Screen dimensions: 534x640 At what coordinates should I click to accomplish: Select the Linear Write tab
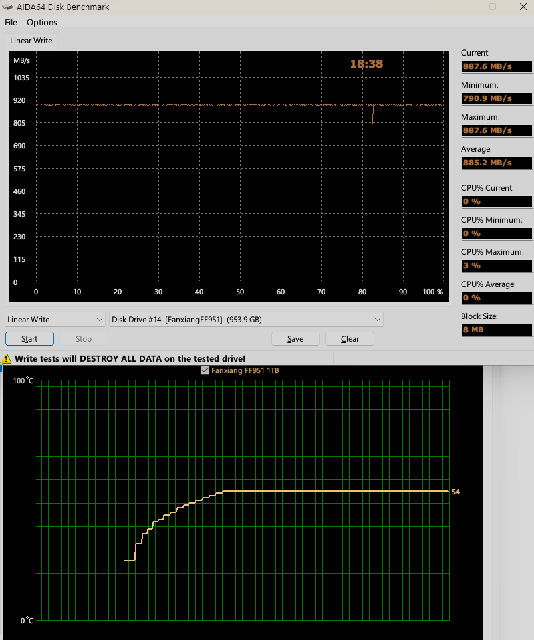[31, 41]
